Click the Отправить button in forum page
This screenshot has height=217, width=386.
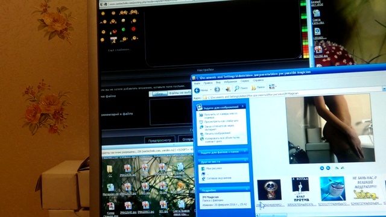pyautogui.click(x=186, y=139)
